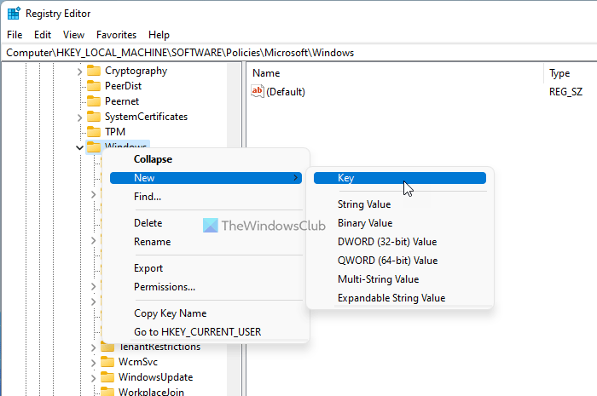This screenshot has height=396, width=597.
Task: Select the SystemCertificates tree label
Action: coord(146,117)
